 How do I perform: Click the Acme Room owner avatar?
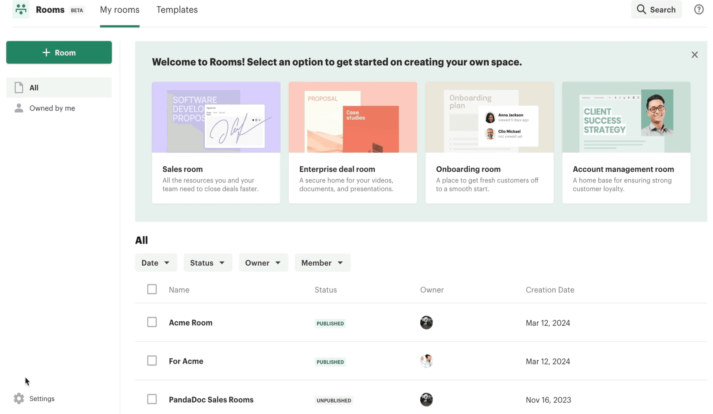(x=426, y=323)
